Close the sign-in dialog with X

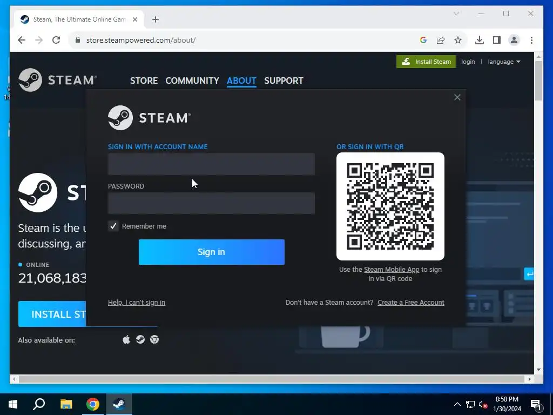pos(457,97)
